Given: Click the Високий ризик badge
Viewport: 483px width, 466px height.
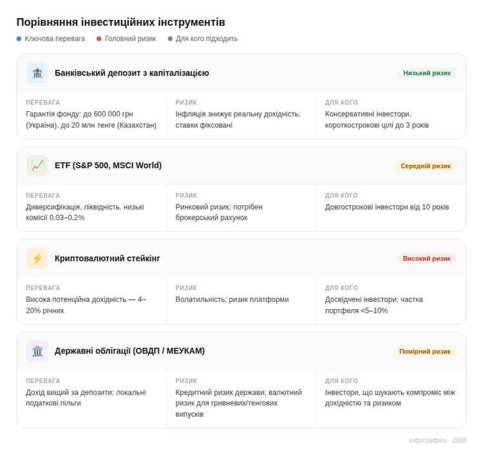Looking at the screenshot, I should point(426,258).
